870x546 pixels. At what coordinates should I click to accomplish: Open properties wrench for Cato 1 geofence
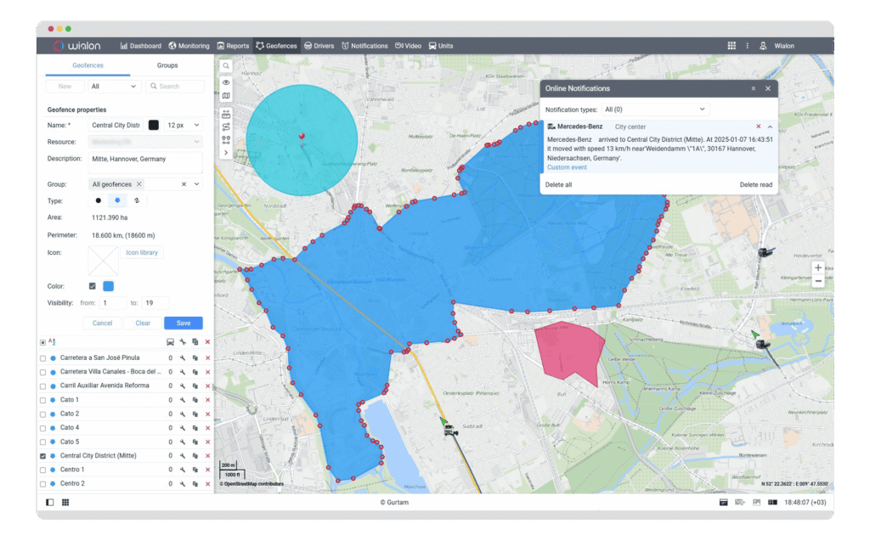tap(183, 400)
